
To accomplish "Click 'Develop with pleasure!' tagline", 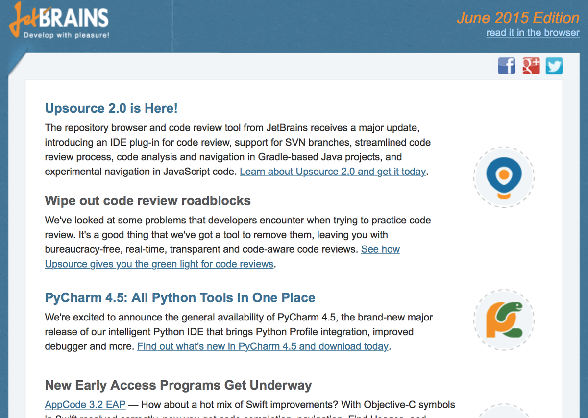I will tap(67, 35).
